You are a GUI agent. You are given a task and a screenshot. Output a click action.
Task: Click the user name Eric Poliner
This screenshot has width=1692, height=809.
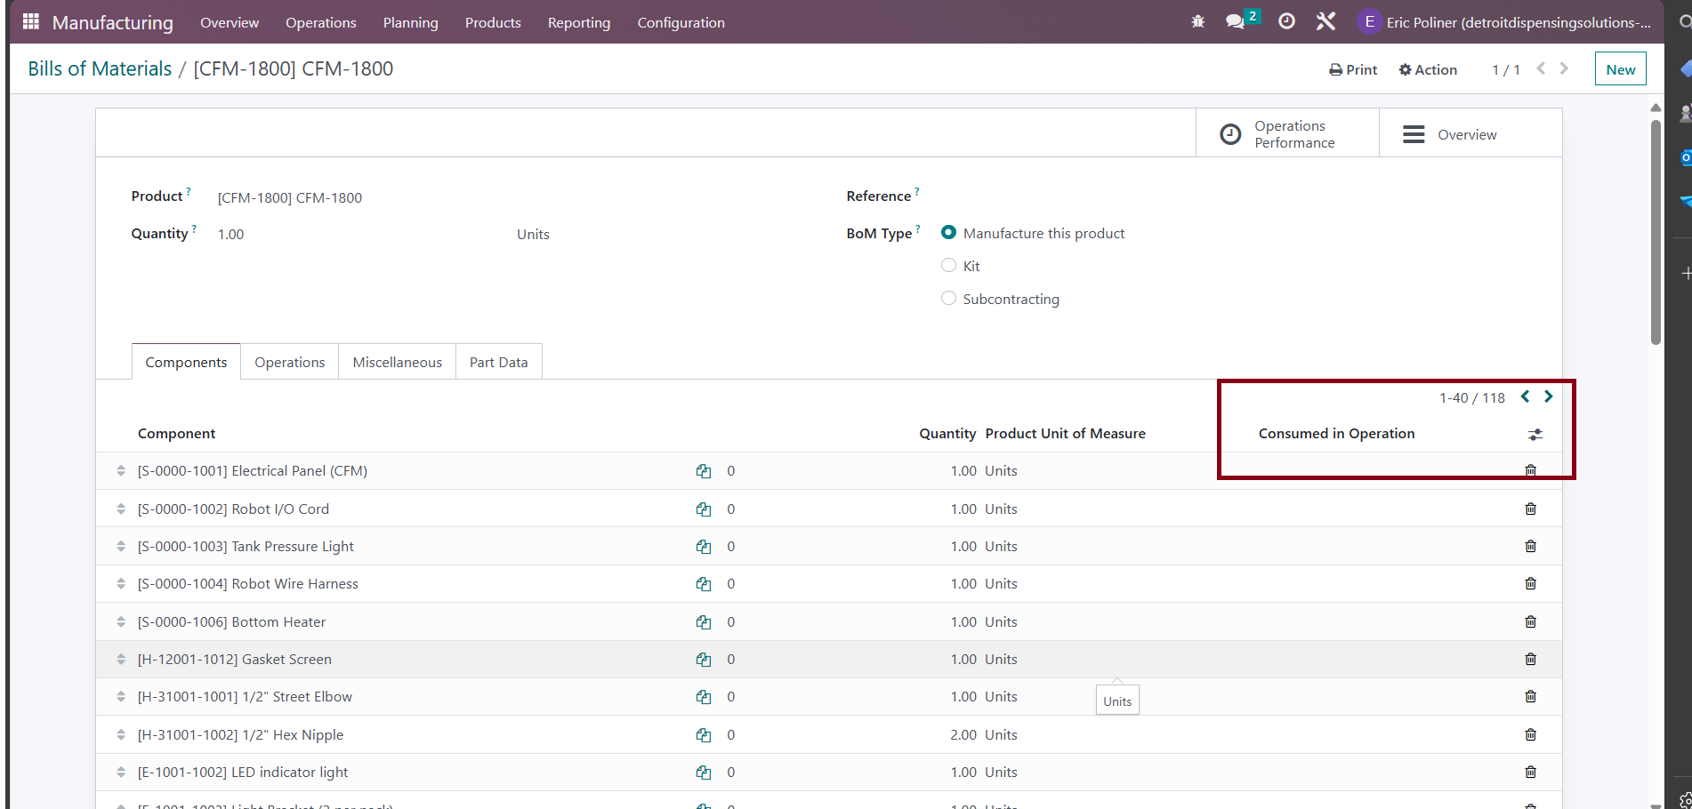coord(1519,22)
